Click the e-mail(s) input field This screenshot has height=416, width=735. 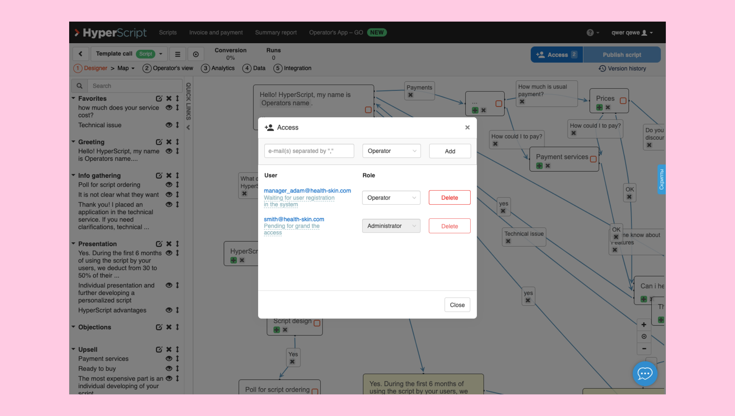tap(309, 151)
